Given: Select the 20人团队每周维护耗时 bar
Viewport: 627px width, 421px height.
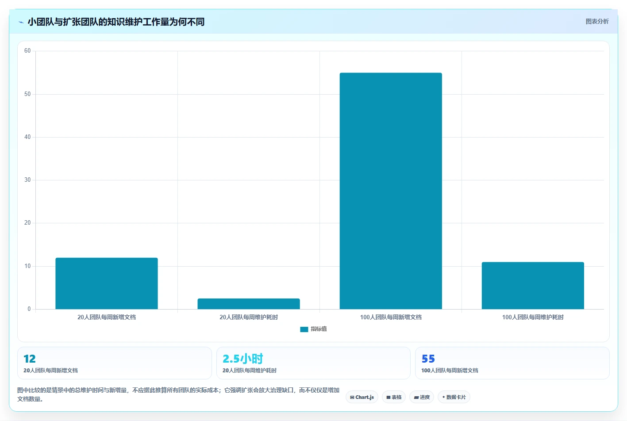Looking at the screenshot, I should pos(249,304).
